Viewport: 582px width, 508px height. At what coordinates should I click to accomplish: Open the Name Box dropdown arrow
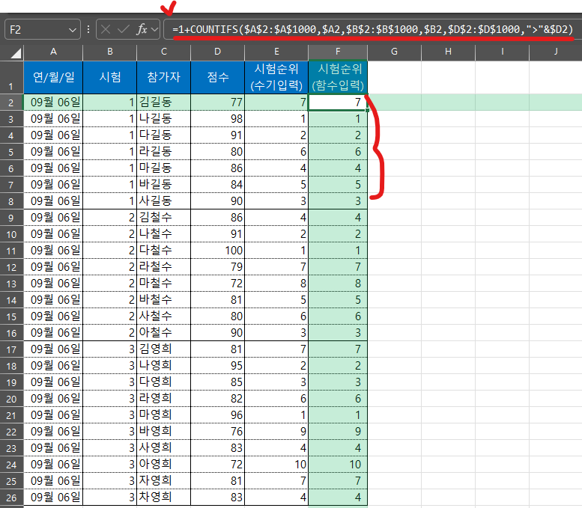tap(73, 30)
